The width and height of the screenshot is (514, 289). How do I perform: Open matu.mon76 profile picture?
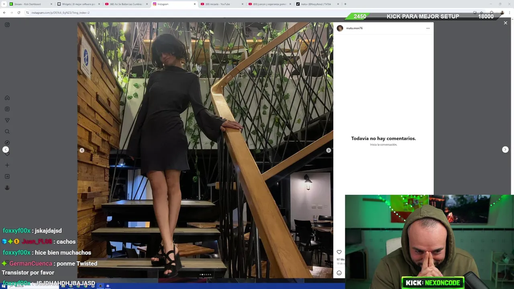point(340,28)
